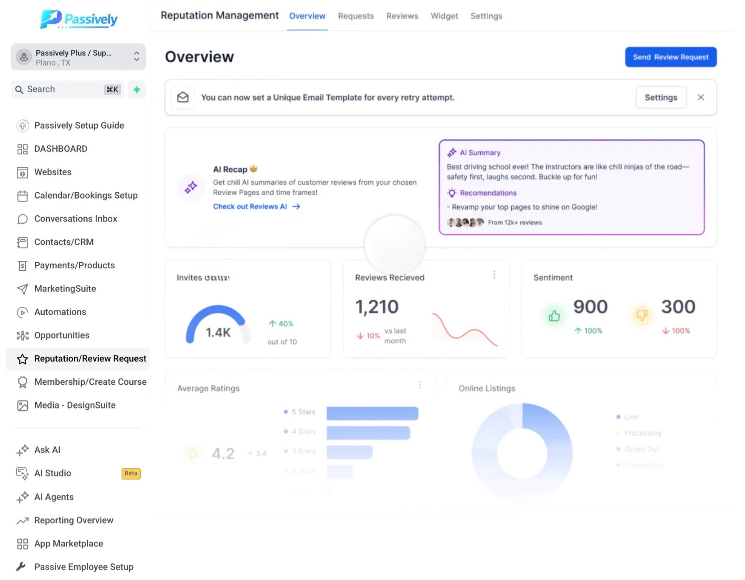Click the AI Recap sparkle icon
Image resolution: width=745 pixels, height=580 pixels.
coord(191,187)
